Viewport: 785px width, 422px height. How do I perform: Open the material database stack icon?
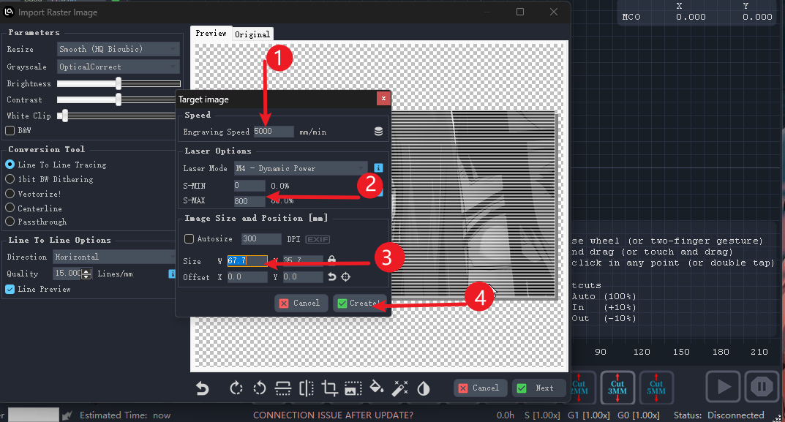pyautogui.click(x=378, y=132)
